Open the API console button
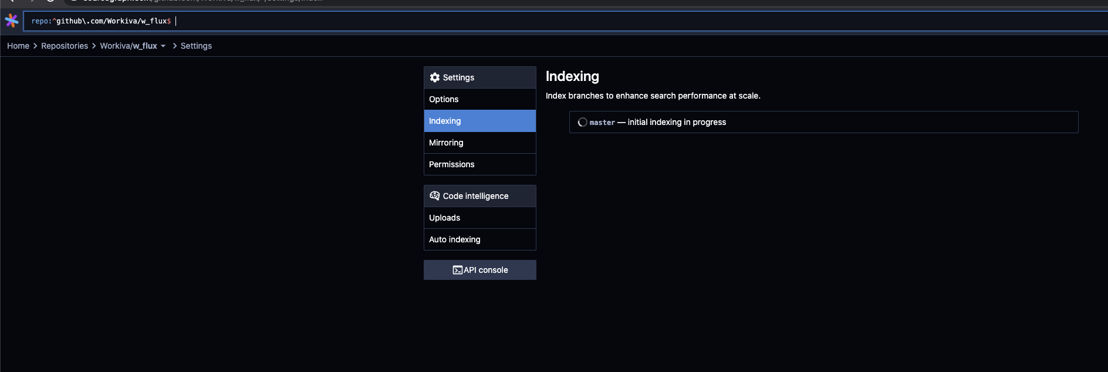The width and height of the screenshot is (1108, 372). pos(480,270)
